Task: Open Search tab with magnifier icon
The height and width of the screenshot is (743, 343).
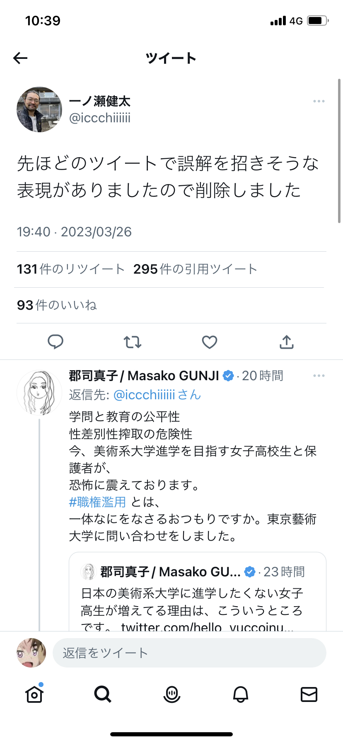Action: coord(103,694)
